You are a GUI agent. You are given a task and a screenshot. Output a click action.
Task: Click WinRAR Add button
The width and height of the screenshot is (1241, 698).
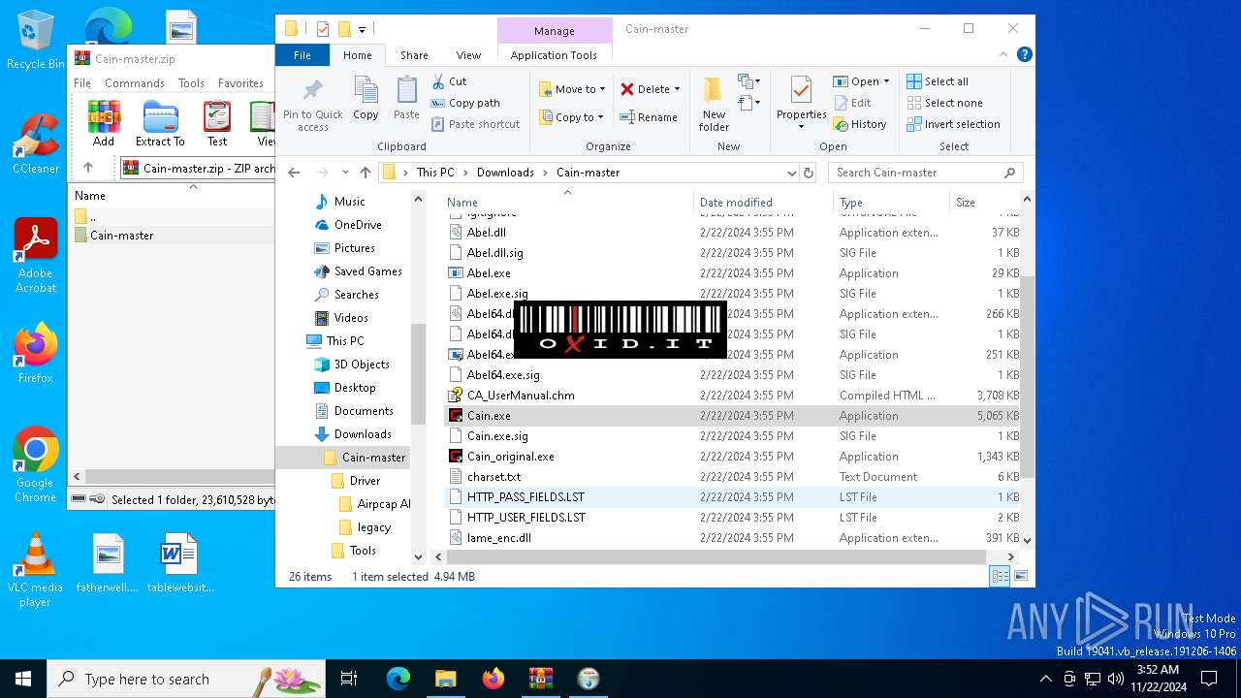(x=104, y=123)
